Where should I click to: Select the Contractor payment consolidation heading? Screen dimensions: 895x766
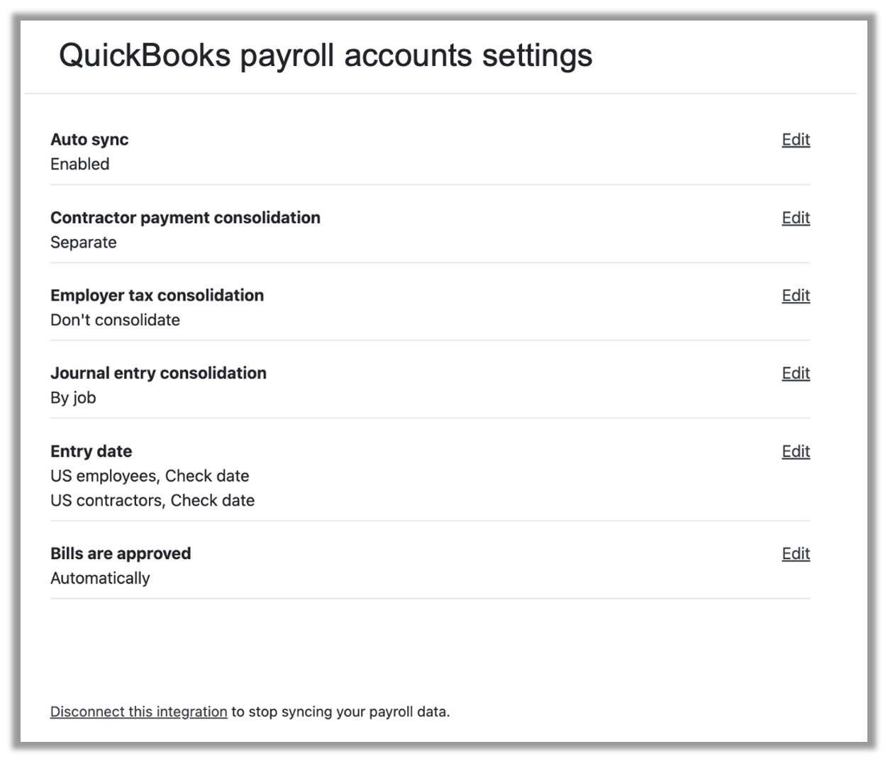tap(185, 218)
